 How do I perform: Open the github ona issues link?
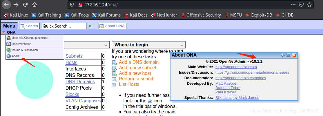[x=252, y=72]
